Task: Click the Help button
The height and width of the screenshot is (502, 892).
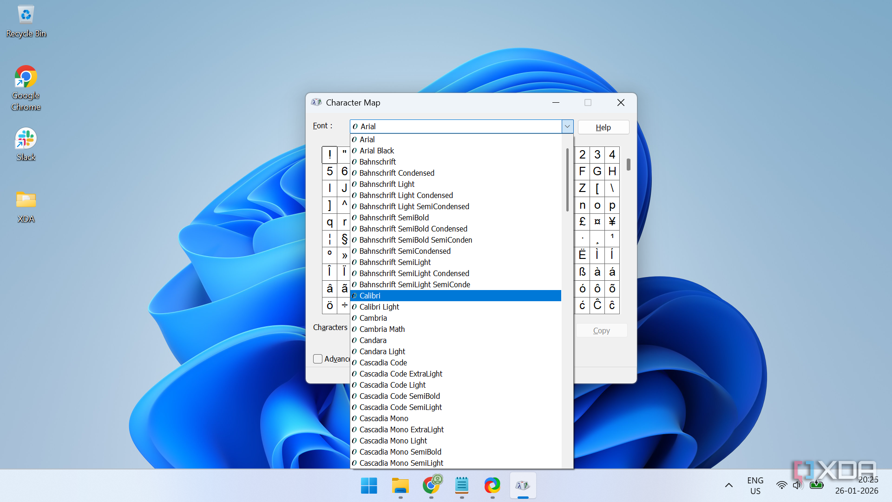Action: [x=603, y=127]
